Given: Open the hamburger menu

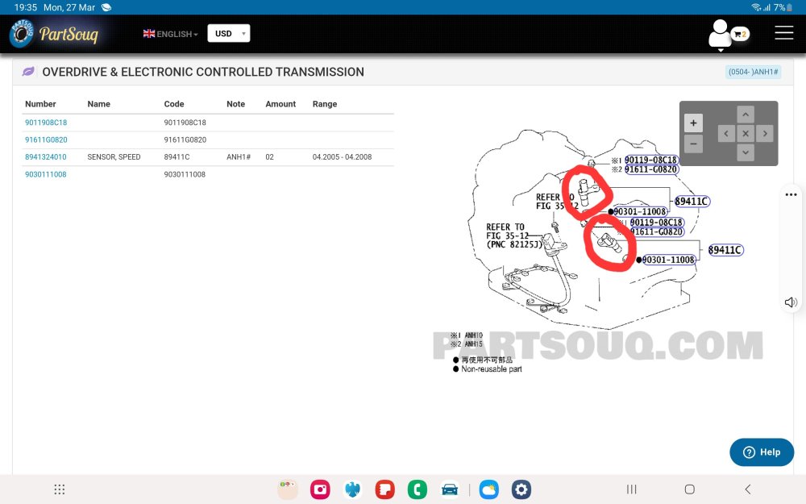Looking at the screenshot, I should click(x=784, y=32).
